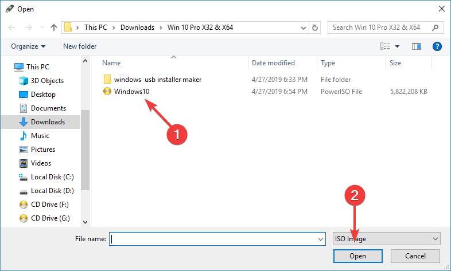
Task: Select the Windows10 ISO file
Action: 131,92
